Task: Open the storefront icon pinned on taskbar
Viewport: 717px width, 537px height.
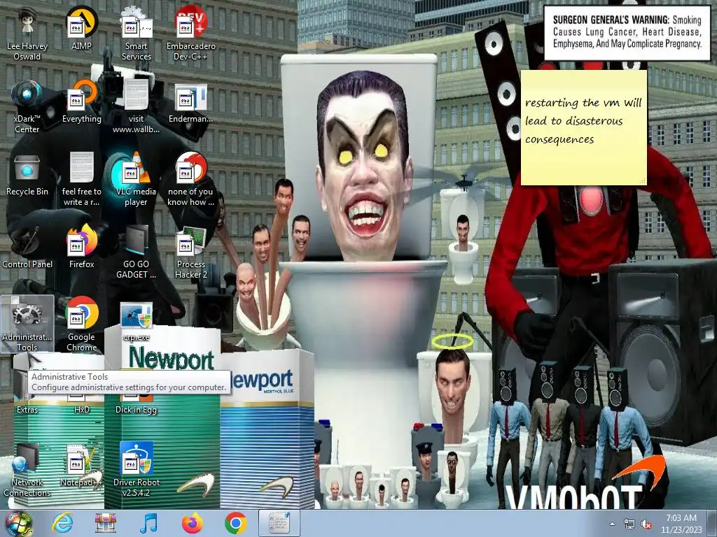Action: (x=106, y=523)
